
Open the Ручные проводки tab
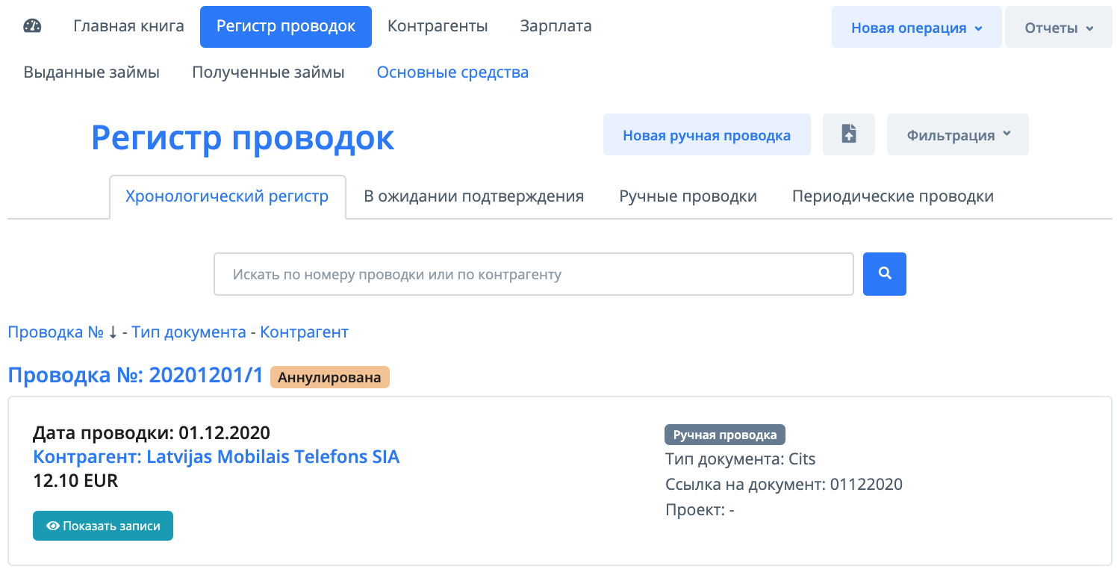[x=688, y=196]
